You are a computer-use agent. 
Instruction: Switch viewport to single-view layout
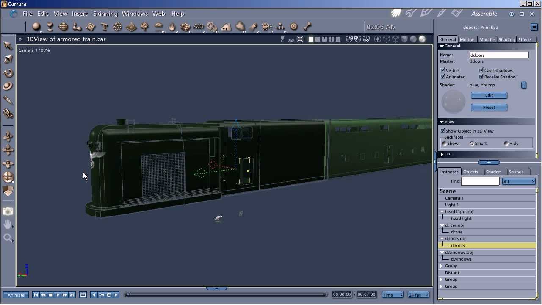311,39
